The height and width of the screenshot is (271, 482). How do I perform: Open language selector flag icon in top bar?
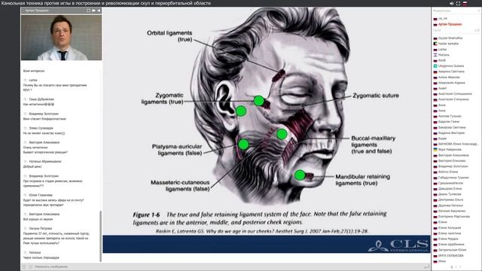coord(465,3)
